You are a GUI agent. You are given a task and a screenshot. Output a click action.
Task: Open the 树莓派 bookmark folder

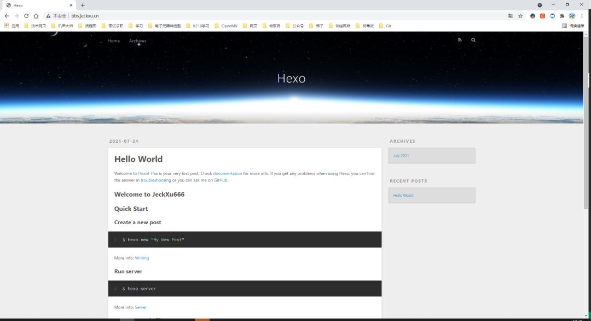click(364, 26)
